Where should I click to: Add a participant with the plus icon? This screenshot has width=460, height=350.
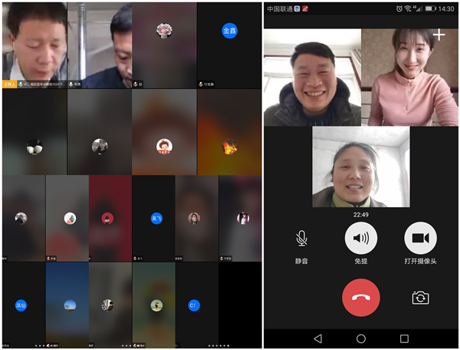click(x=438, y=35)
